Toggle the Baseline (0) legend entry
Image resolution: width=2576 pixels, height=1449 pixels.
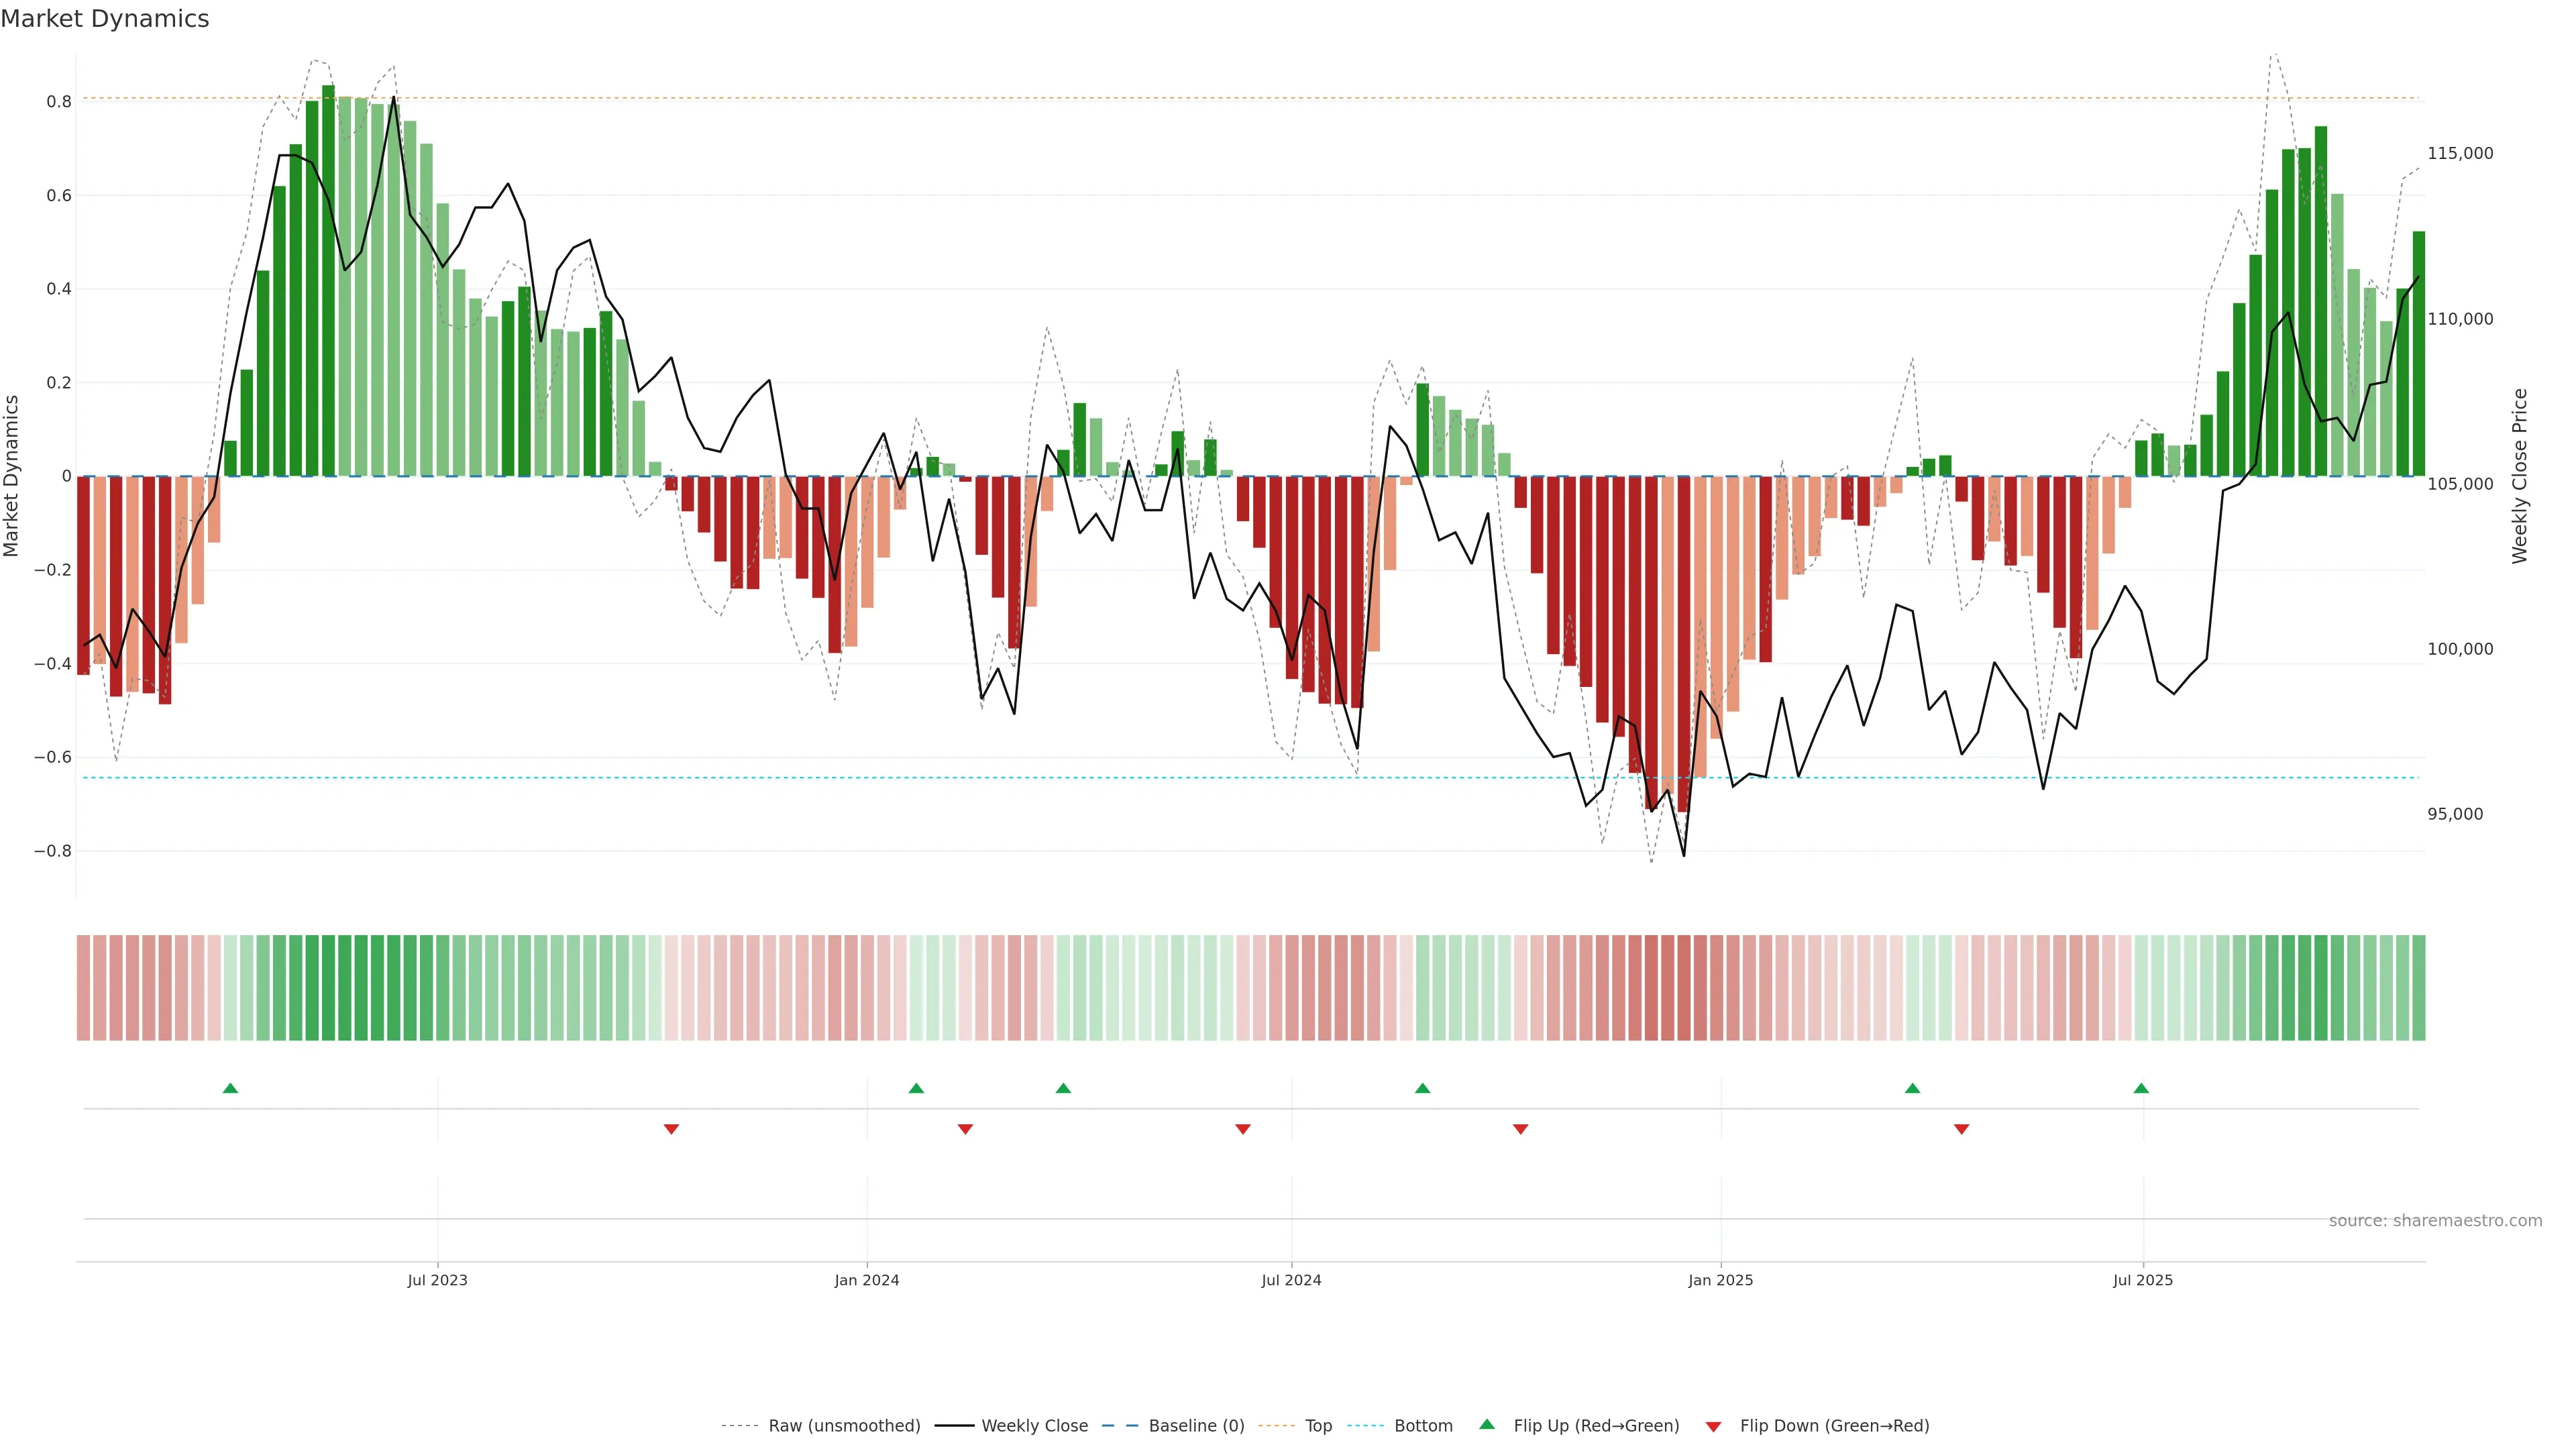point(1196,1426)
